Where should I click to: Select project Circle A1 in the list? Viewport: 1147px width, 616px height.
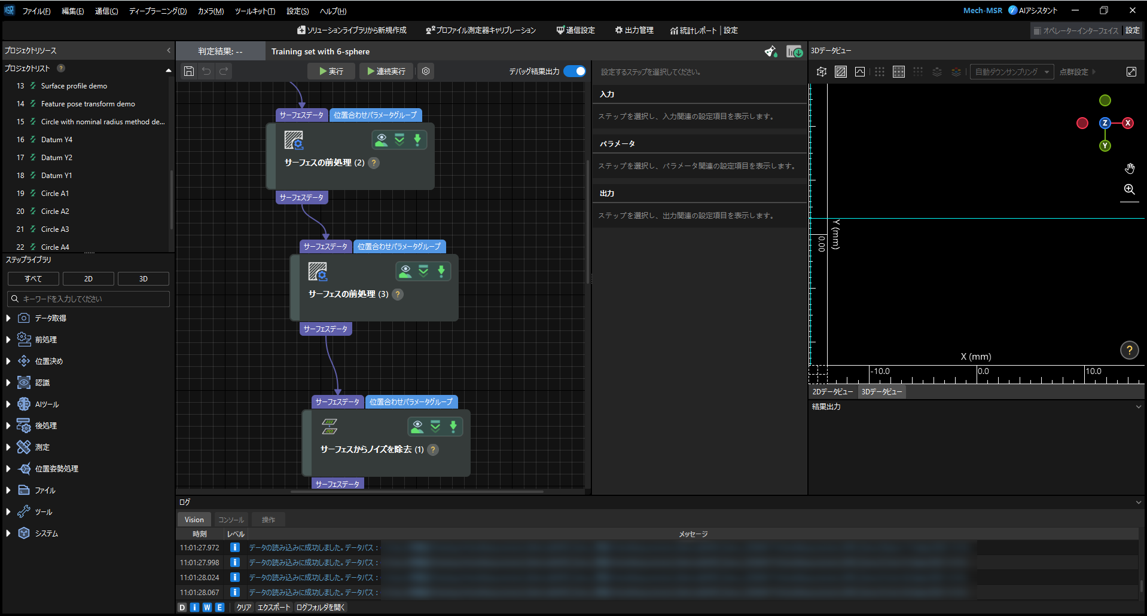[x=55, y=194]
